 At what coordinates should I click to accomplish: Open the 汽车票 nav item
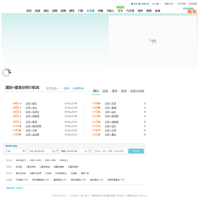pyautogui.click(x=130, y=11)
